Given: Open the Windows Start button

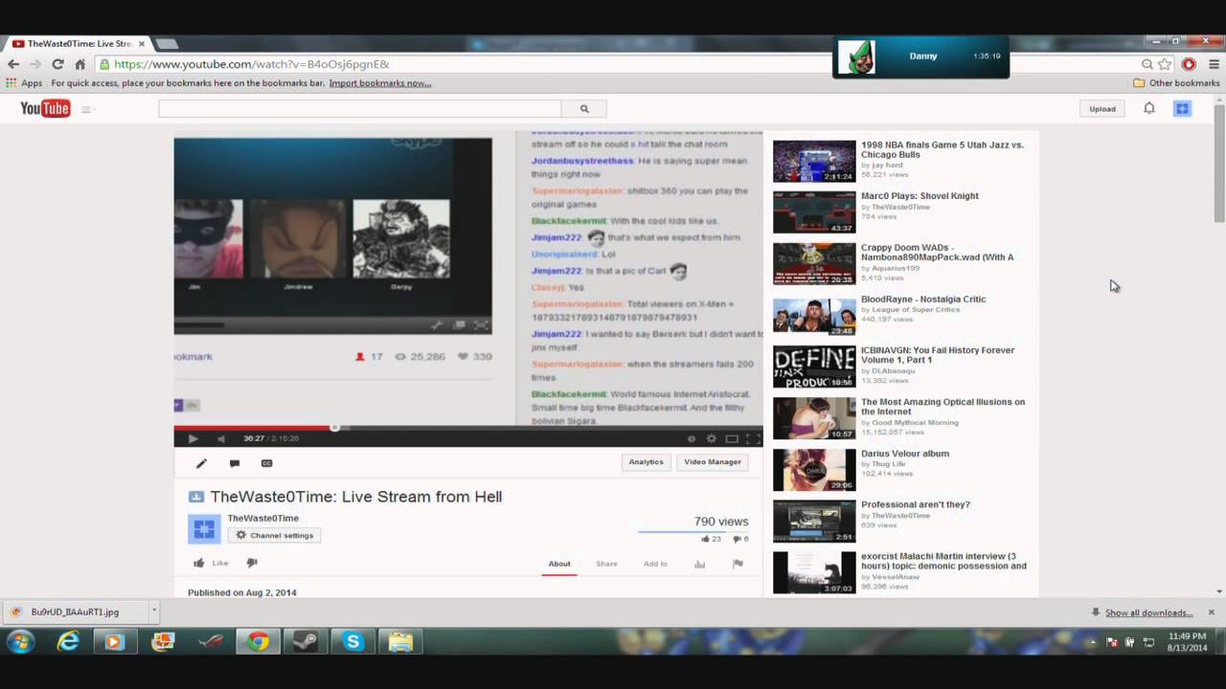Looking at the screenshot, I should click(21, 642).
